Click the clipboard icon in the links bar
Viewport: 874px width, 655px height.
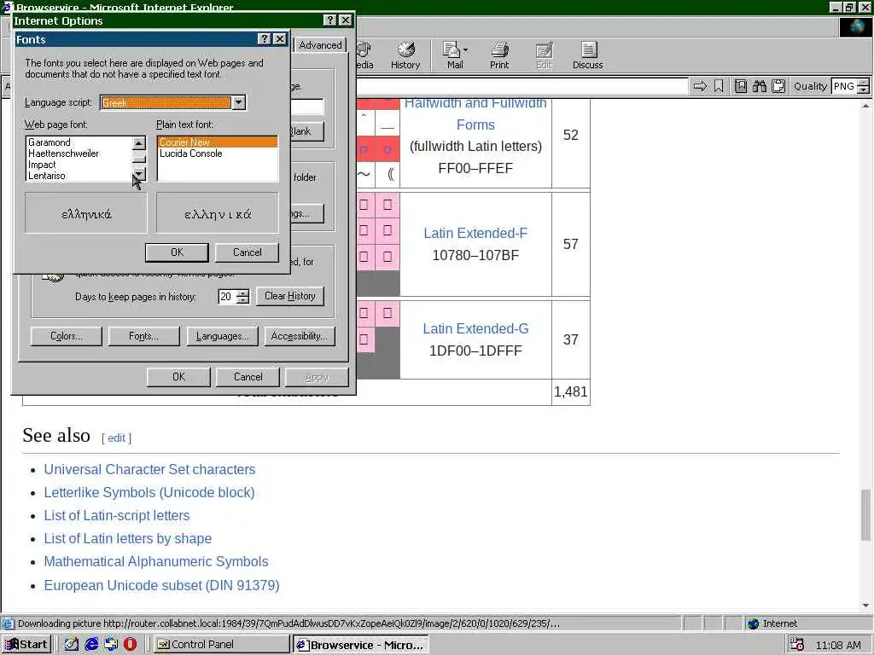click(778, 86)
